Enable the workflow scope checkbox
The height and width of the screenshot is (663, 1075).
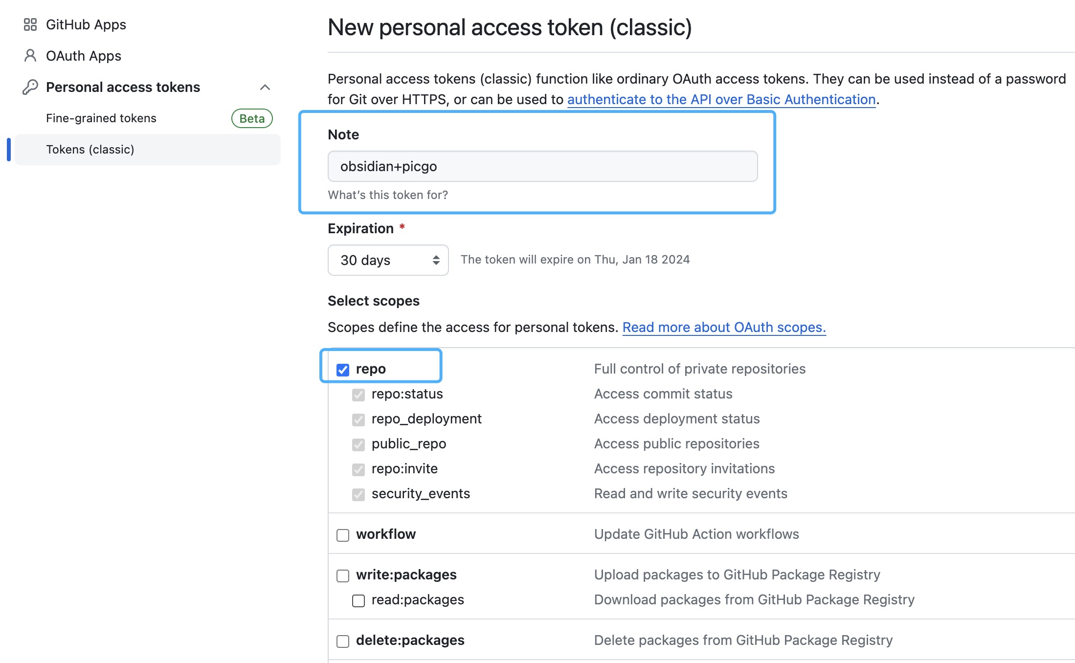point(343,535)
